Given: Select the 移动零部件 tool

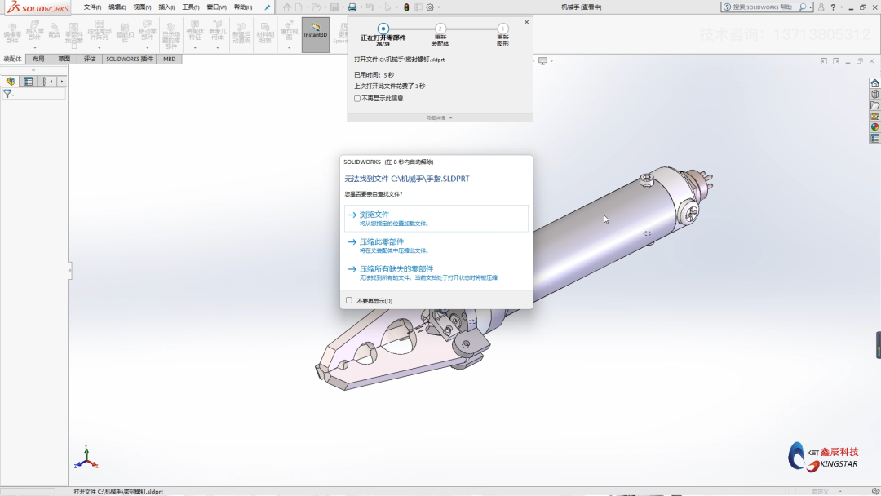Looking at the screenshot, I should [146, 33].
